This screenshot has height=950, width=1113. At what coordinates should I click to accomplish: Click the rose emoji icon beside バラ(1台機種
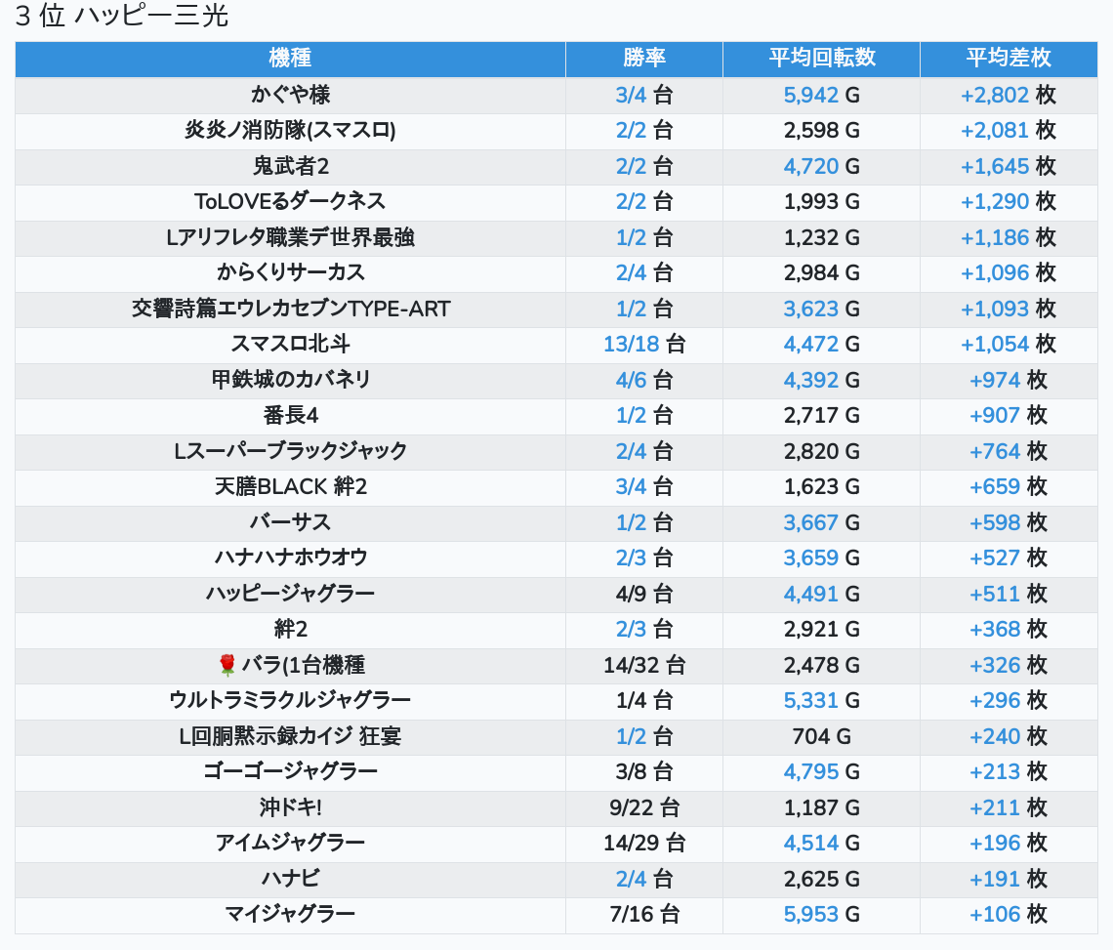pos(227,665)
